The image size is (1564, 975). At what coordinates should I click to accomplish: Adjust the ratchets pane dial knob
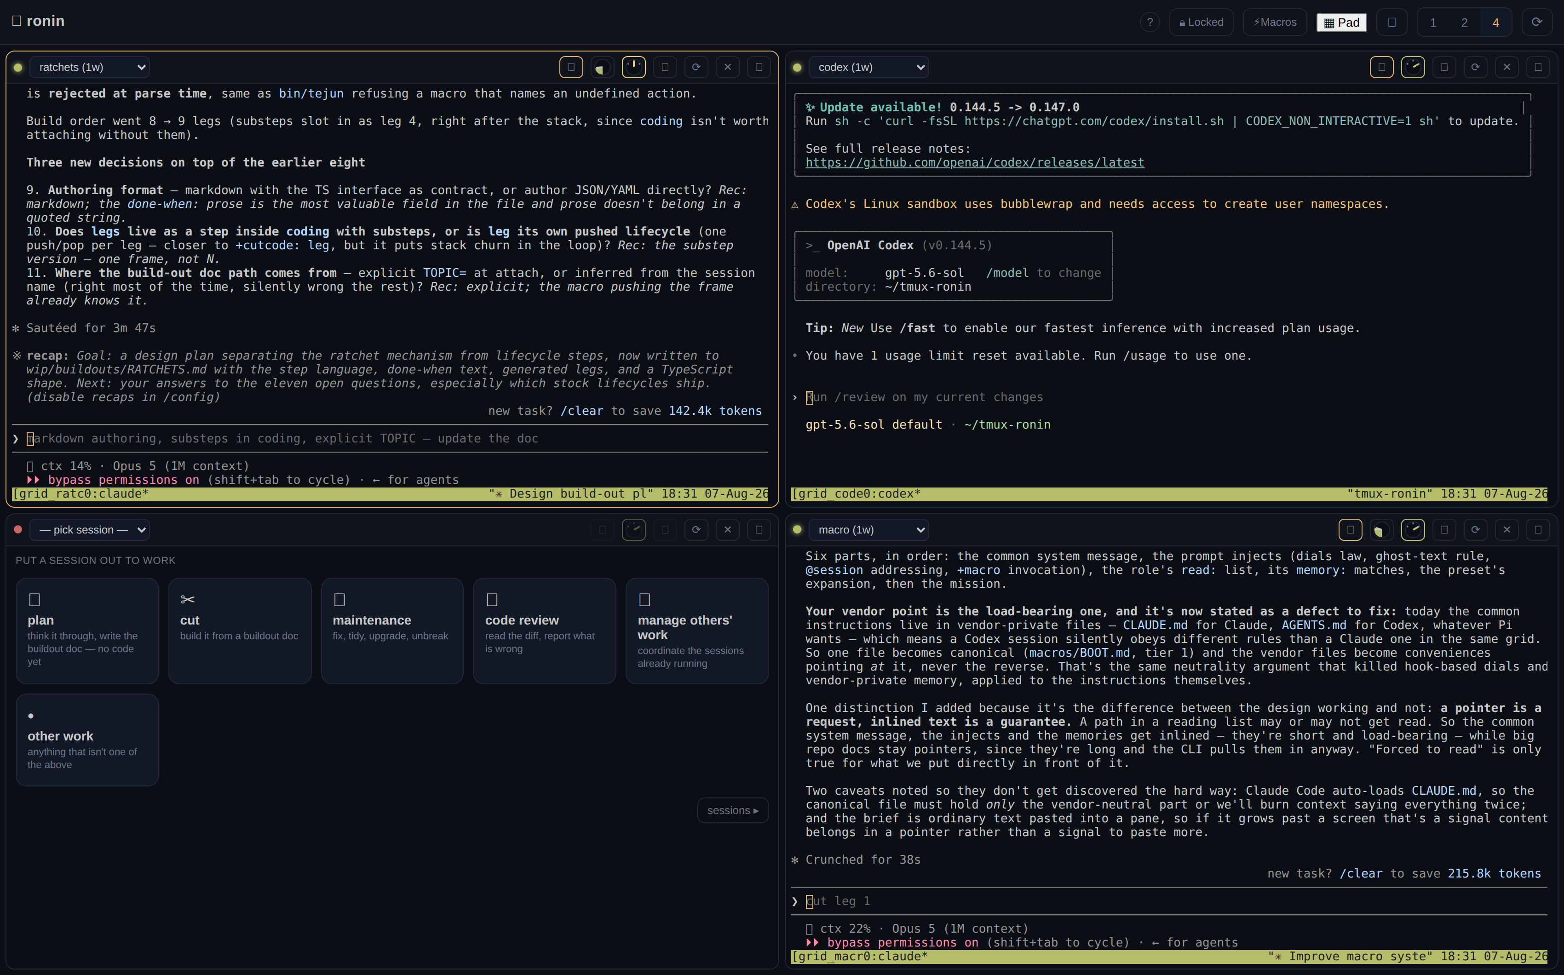click(x=633, y=67)
